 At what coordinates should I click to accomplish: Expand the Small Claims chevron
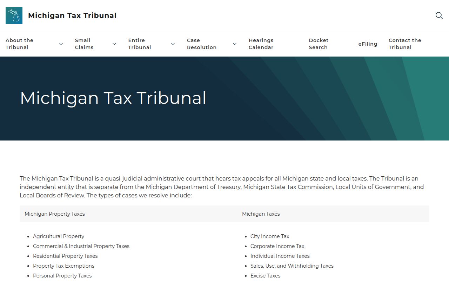tap(114, 44)
